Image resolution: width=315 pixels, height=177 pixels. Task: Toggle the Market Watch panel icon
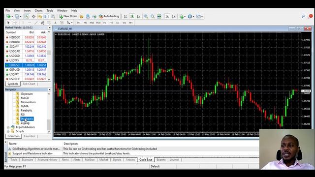(27, 16)
